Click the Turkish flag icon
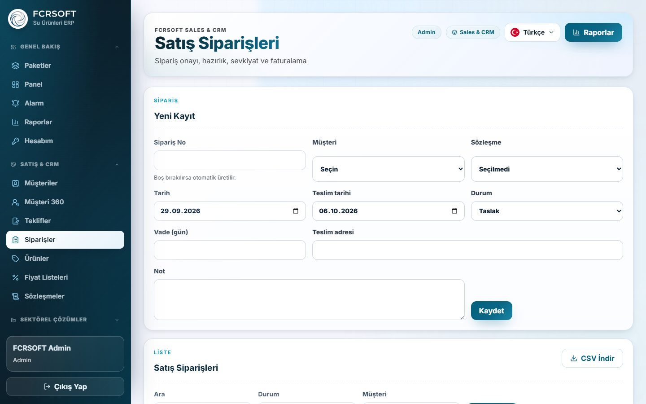This screenshot has width=646, height=404. (515, 32)
